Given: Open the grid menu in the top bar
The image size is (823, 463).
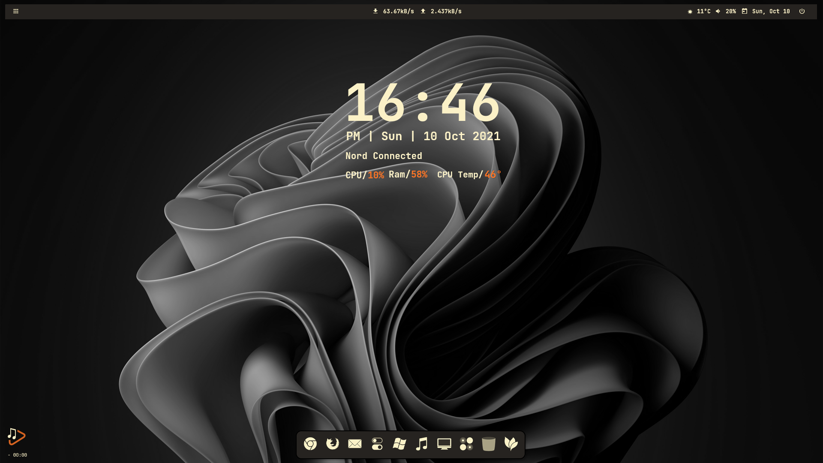Looking at the screenshot, I should pyautogui.click(x=16, y=12).
